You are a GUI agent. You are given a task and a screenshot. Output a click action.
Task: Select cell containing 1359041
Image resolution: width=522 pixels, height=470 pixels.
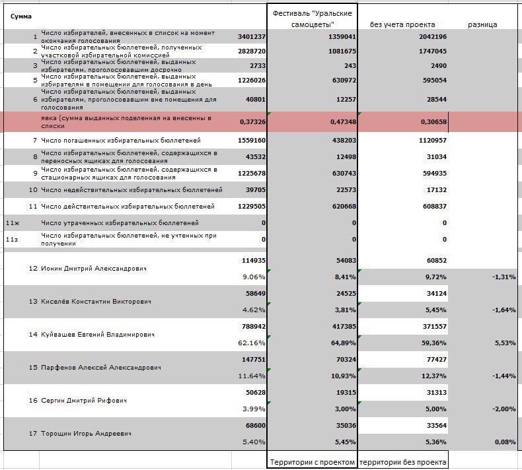coord(342,36)
